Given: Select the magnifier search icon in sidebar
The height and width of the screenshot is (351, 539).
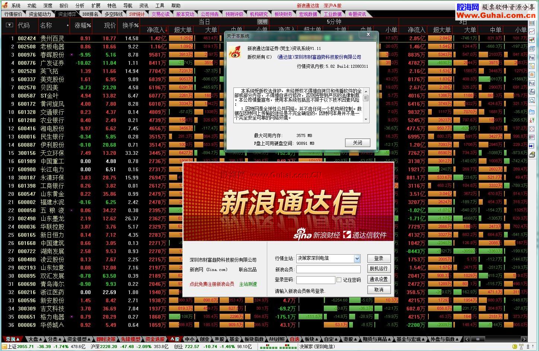Looking at the screenshot, I should 532,100.
